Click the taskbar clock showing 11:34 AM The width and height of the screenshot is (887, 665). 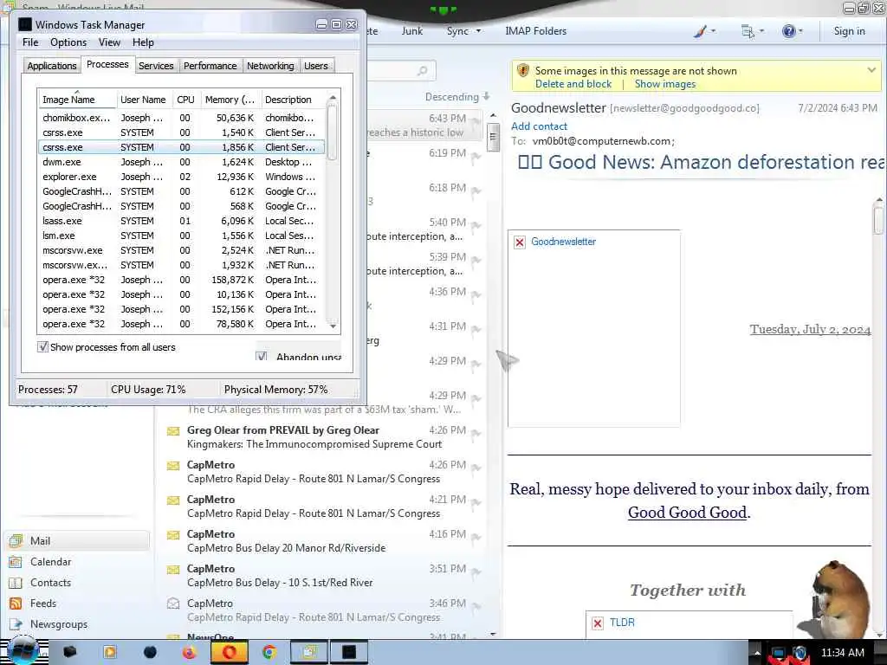pyautogui.click(x=842, y=653)
